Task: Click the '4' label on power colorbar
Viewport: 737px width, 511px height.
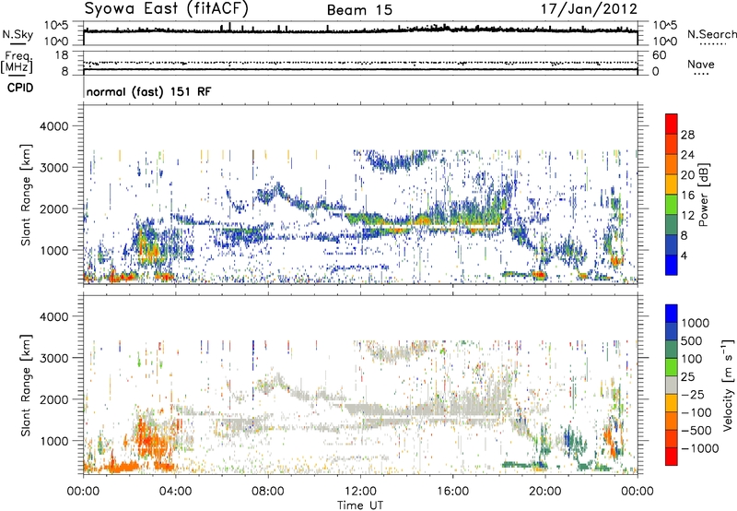Action: pyautogui.click(x=684, y=256)
